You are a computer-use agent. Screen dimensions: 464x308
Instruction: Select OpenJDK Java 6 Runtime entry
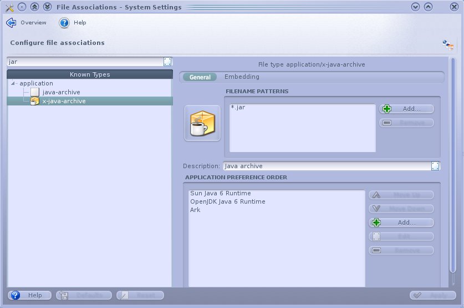(x=227, y=201)
